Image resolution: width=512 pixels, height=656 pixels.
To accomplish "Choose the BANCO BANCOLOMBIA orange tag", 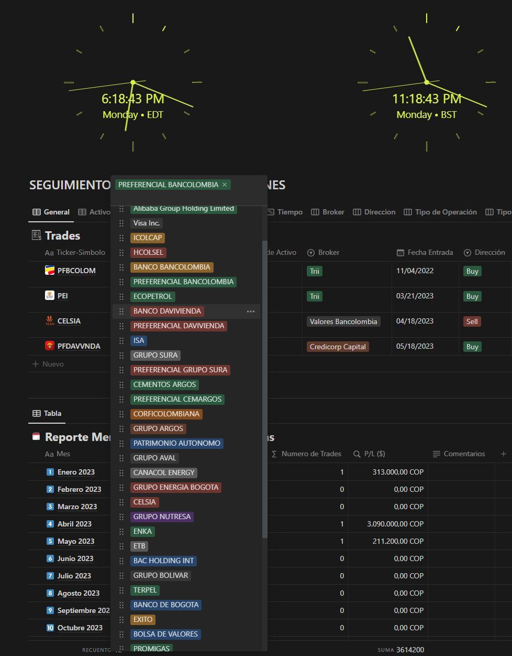I will click(172, 267).
